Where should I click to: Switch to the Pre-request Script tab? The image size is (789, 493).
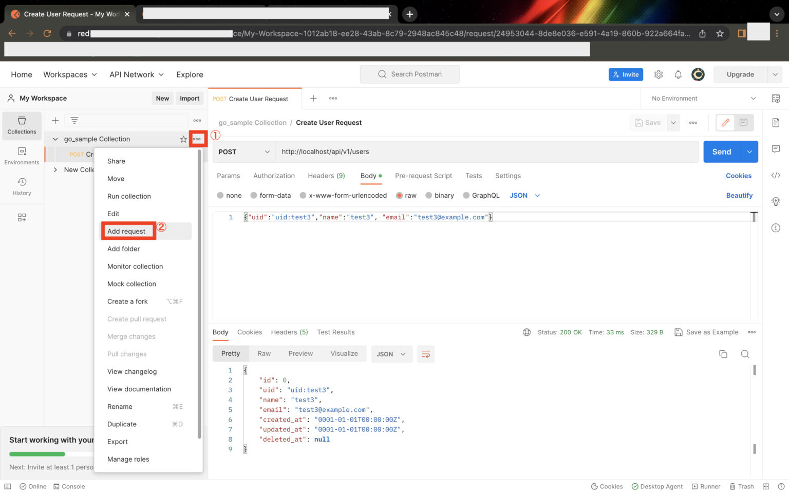tap(423, 176)
